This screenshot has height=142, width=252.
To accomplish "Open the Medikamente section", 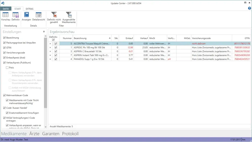I will pyautogui.click(x=14, y=133).
